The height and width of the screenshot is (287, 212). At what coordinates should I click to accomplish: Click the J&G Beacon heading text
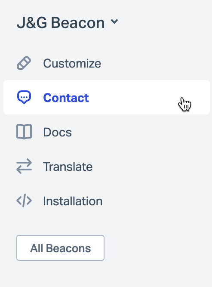[x=61, y=23]
